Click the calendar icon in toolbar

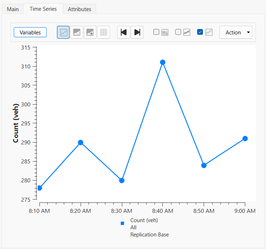point(165,32)
